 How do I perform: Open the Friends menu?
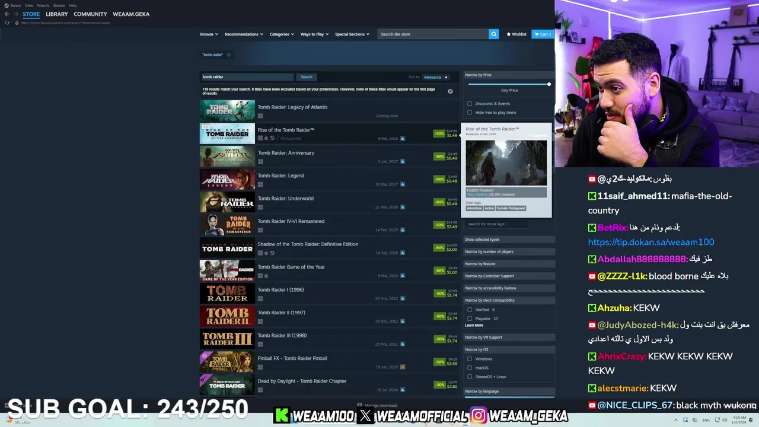[x=43, y=5]
